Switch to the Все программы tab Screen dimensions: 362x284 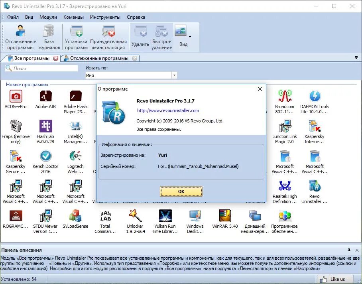click(x=31, y=58)
